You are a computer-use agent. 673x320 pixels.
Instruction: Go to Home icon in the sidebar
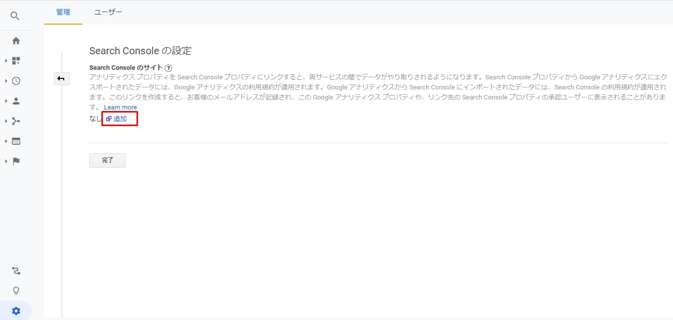pos(16,41)
